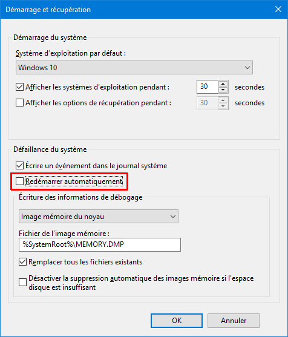Close the Démarrage et récupération dialog
288x337 pixels.
click(x=278, y=9)
